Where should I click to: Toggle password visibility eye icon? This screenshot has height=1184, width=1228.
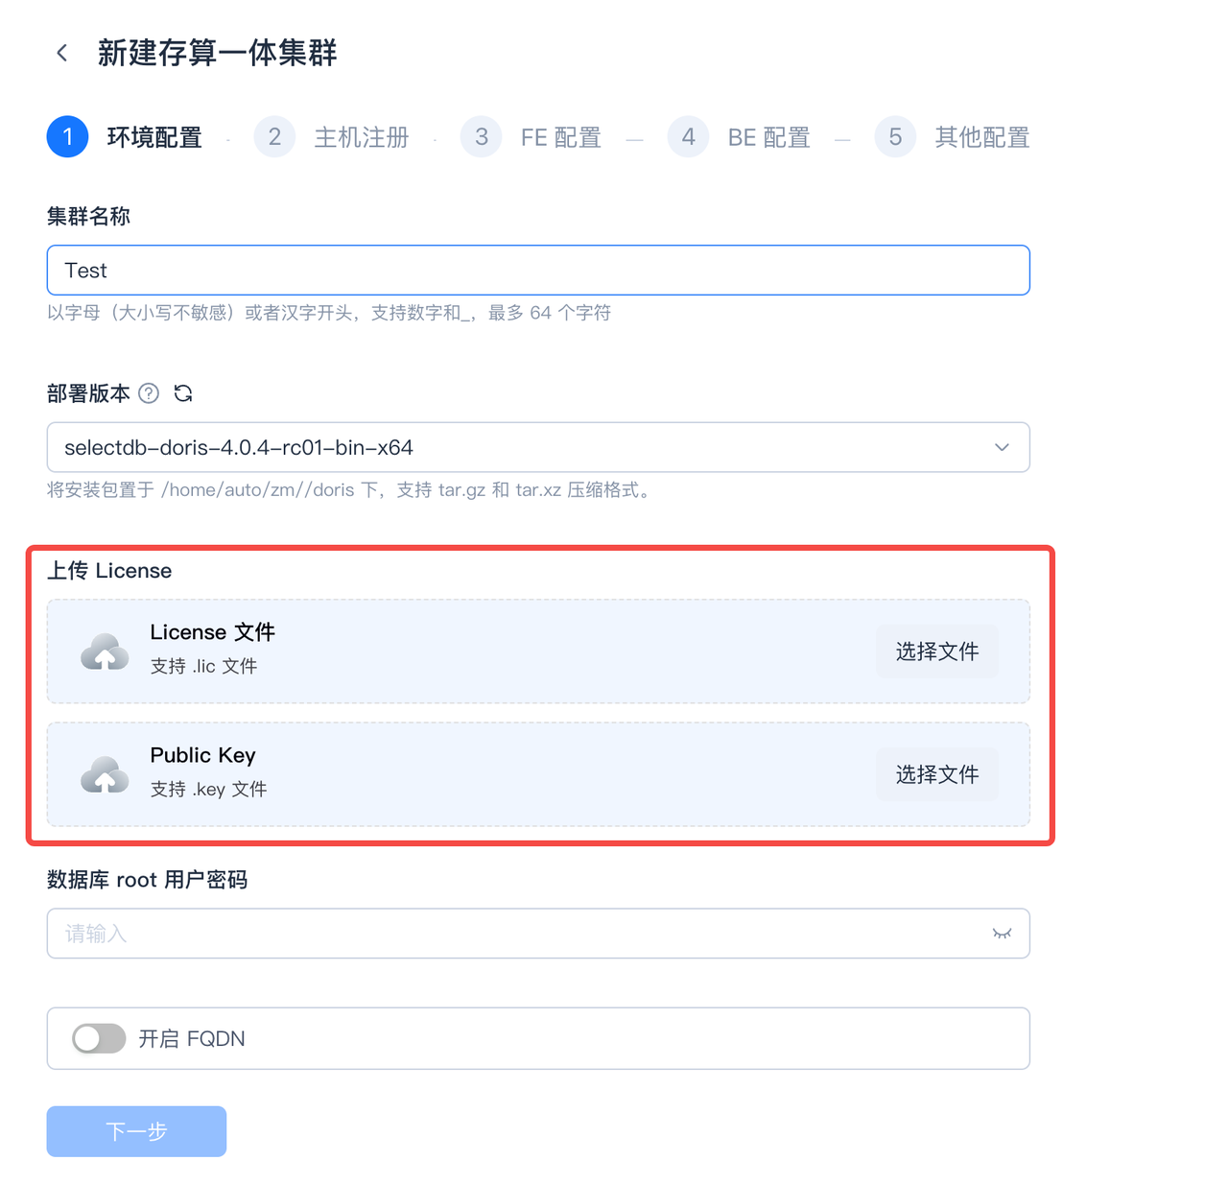(x=1002, y=934)
